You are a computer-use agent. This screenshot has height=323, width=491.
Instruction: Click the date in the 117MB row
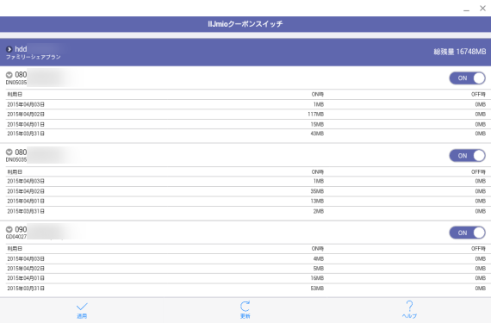(x=26, y=115)
